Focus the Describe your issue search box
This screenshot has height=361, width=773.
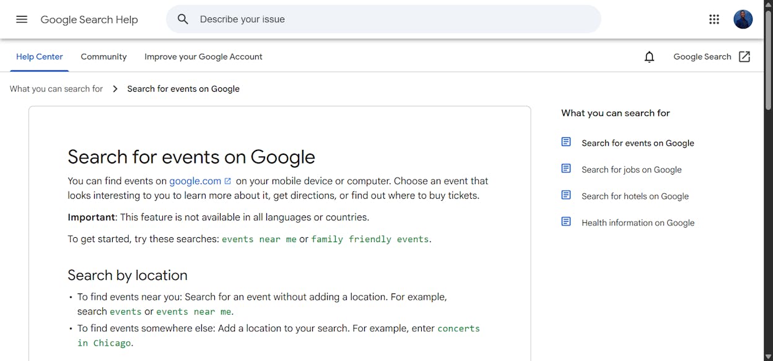(383, 19)
